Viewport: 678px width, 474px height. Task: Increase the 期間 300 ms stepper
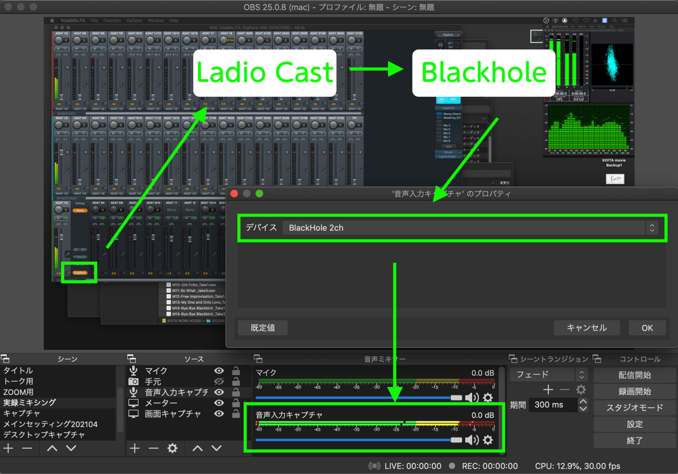[583, 401]
